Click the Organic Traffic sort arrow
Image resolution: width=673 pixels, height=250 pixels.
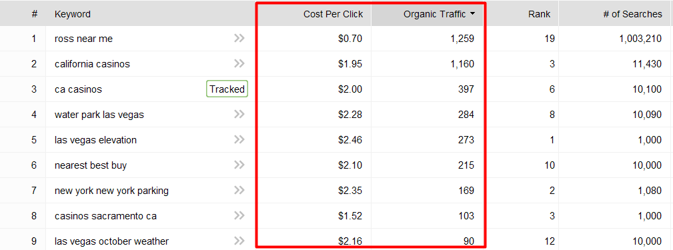coord(472,14)
